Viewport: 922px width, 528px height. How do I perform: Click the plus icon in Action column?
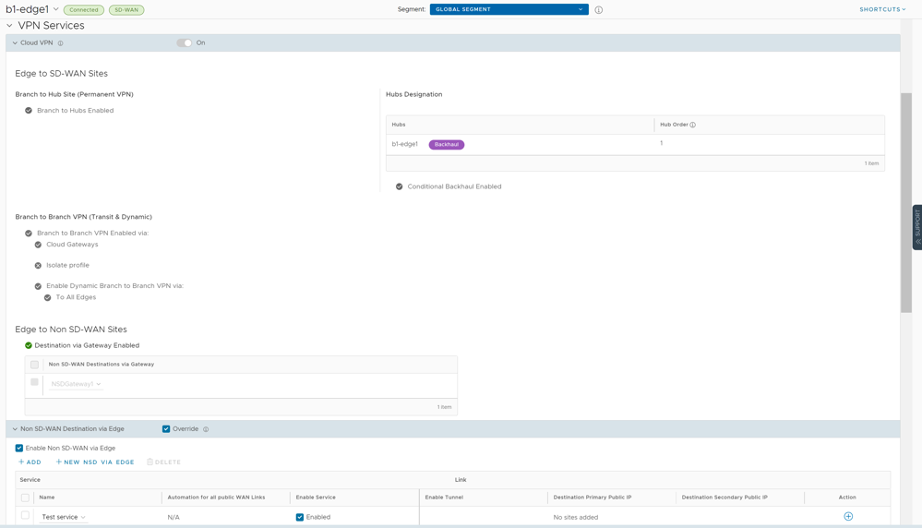[848, 517]
